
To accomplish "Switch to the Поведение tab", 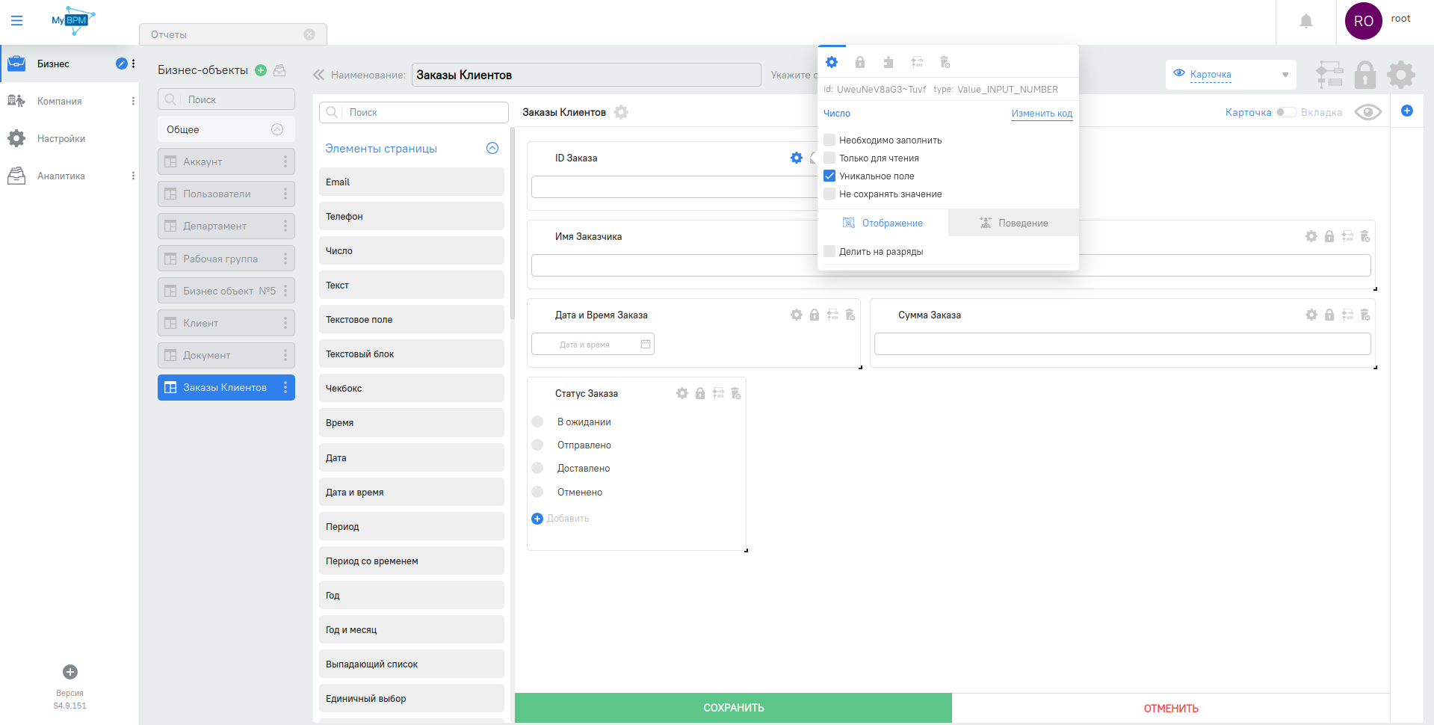I will pos(1013,223).
